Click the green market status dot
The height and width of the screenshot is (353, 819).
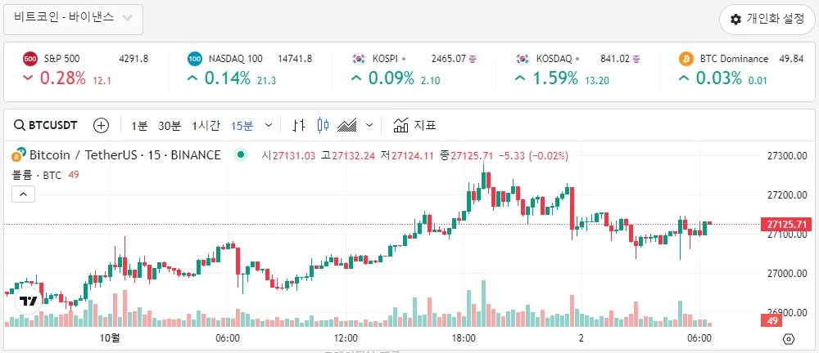(240, 154)
